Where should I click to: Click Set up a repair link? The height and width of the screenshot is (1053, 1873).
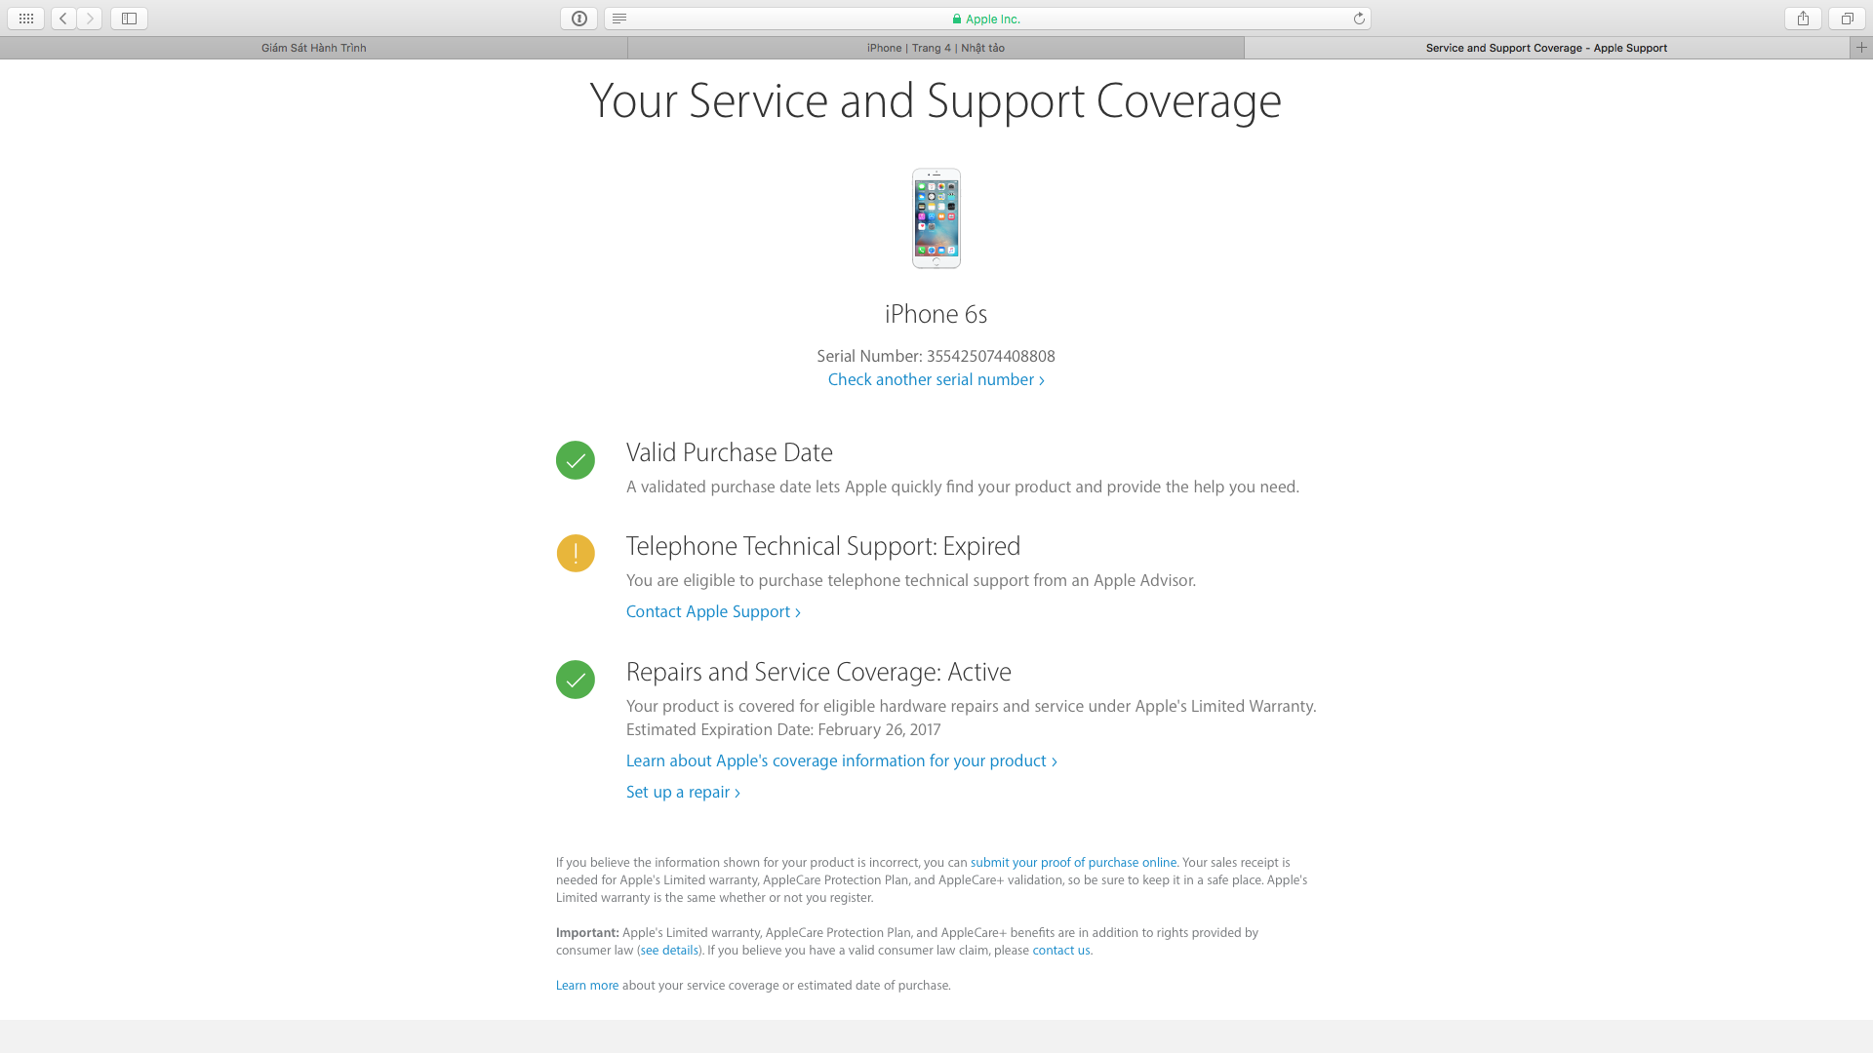click(x=683, y=793)
